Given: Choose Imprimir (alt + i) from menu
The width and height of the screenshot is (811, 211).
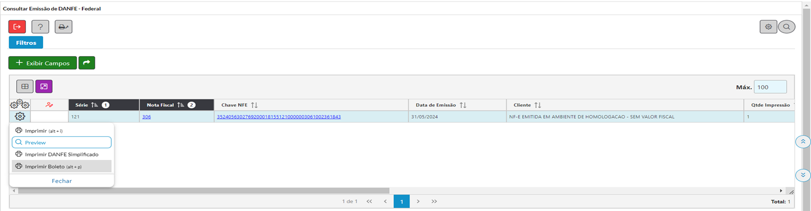Looking at the screenshot, I should [x=62, y=130].
